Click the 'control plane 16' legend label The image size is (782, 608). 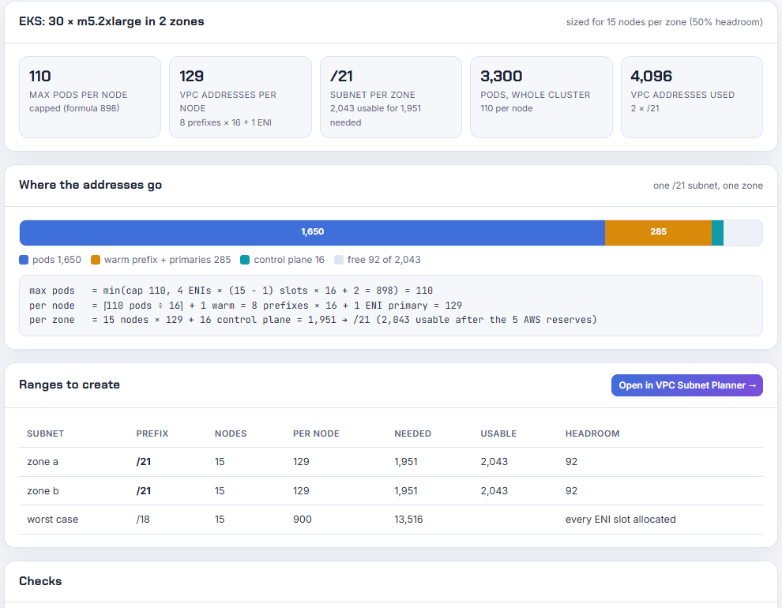(289, 260)
